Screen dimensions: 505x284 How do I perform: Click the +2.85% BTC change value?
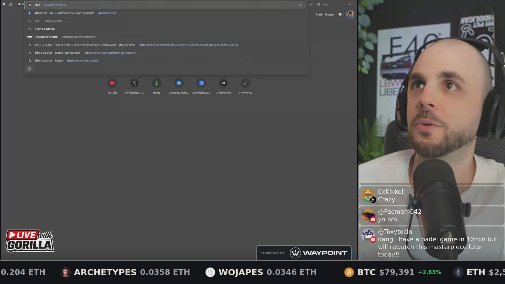point(430,272)
